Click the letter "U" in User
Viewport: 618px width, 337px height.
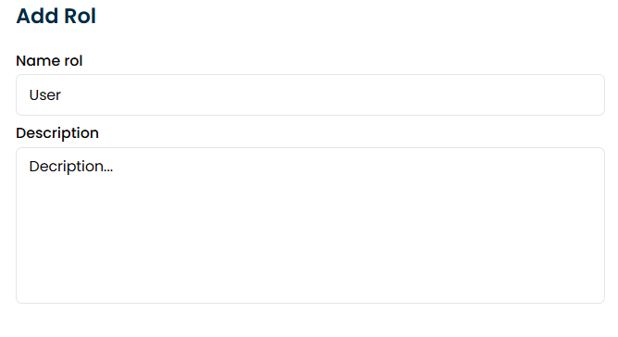click(34, 95)
